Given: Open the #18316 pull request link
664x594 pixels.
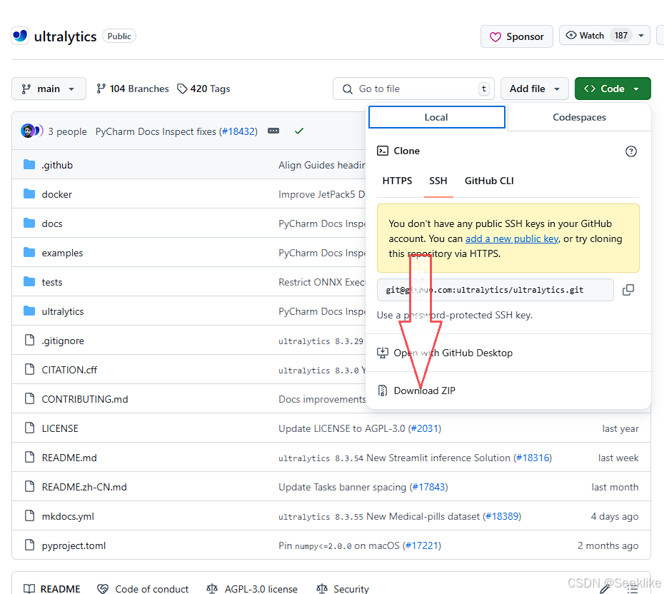Looking at the screenshot, I should tap(533, 458).
